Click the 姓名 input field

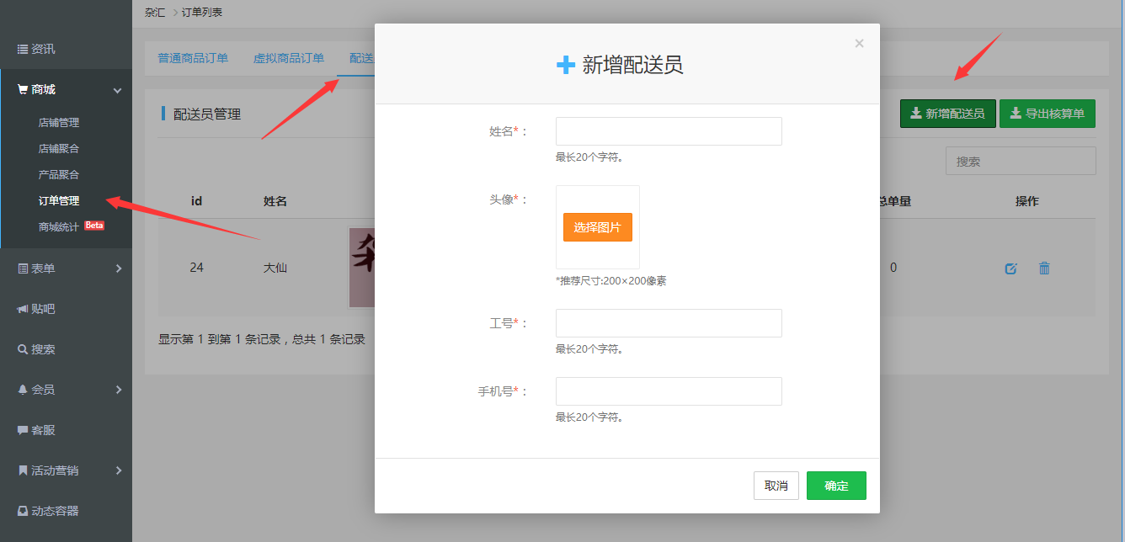point(669,131)
